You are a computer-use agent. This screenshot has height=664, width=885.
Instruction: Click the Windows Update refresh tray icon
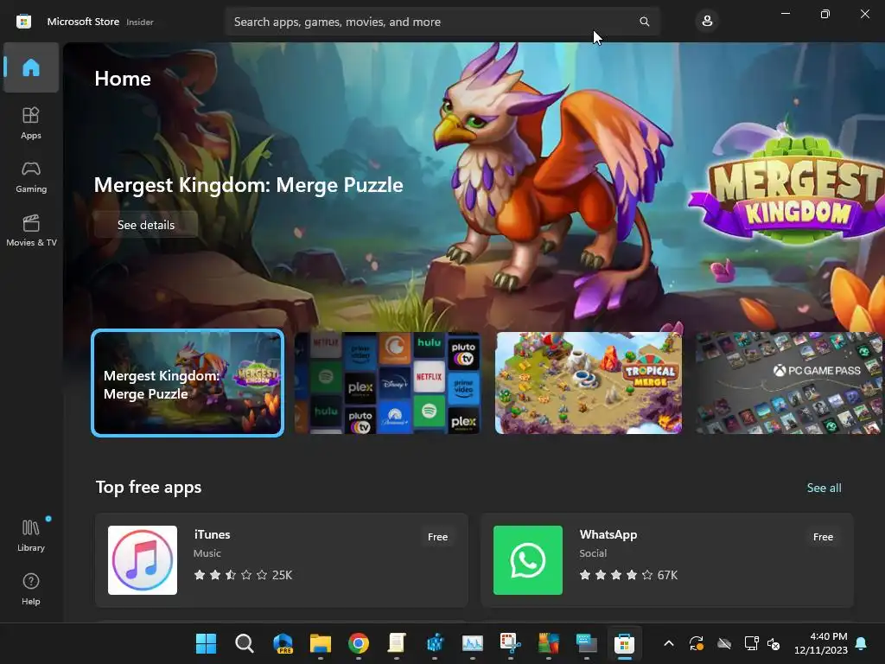pyautogui.click(x=697, y=643)
